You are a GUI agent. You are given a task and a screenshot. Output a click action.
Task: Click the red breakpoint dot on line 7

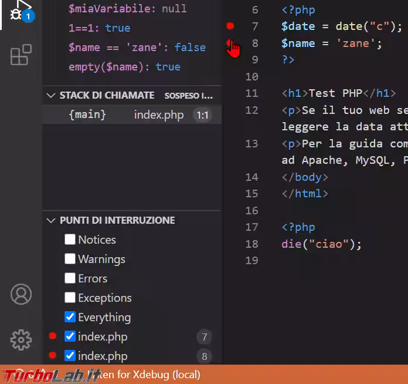(230, 26)
